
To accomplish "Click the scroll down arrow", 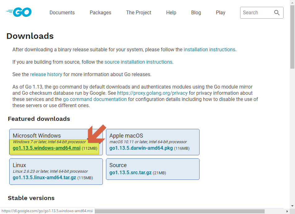I will (292, 206).
